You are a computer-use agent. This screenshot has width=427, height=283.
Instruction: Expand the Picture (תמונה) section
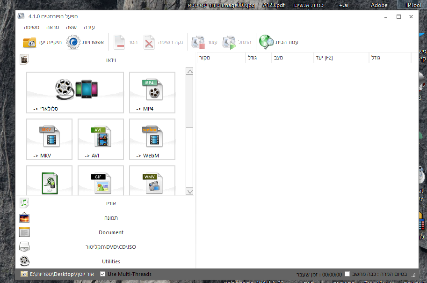tap(111, 218)
